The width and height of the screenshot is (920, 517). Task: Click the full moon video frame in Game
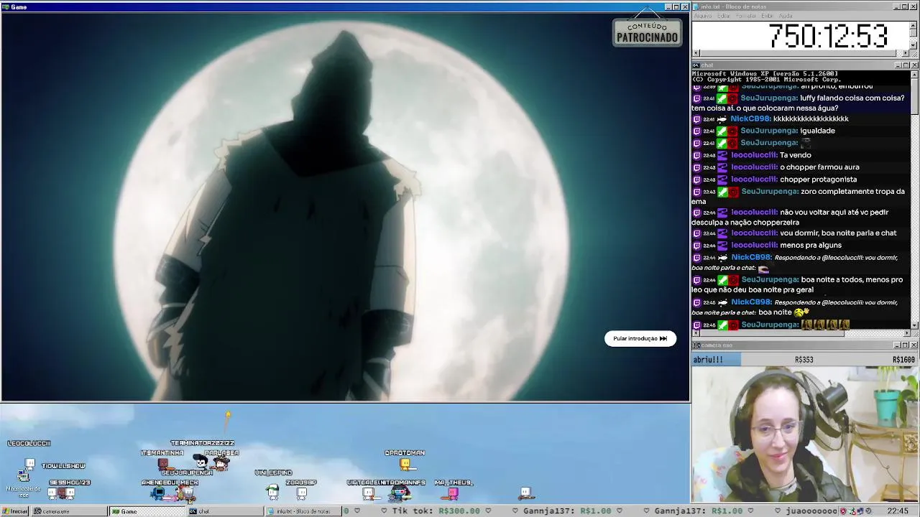(345, 207)
